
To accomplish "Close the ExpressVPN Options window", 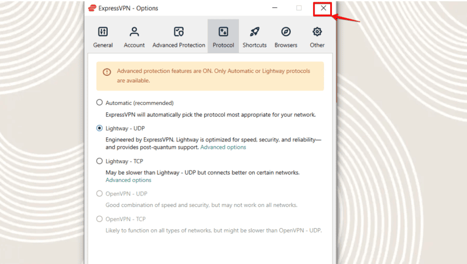I will tap(323, 8).
